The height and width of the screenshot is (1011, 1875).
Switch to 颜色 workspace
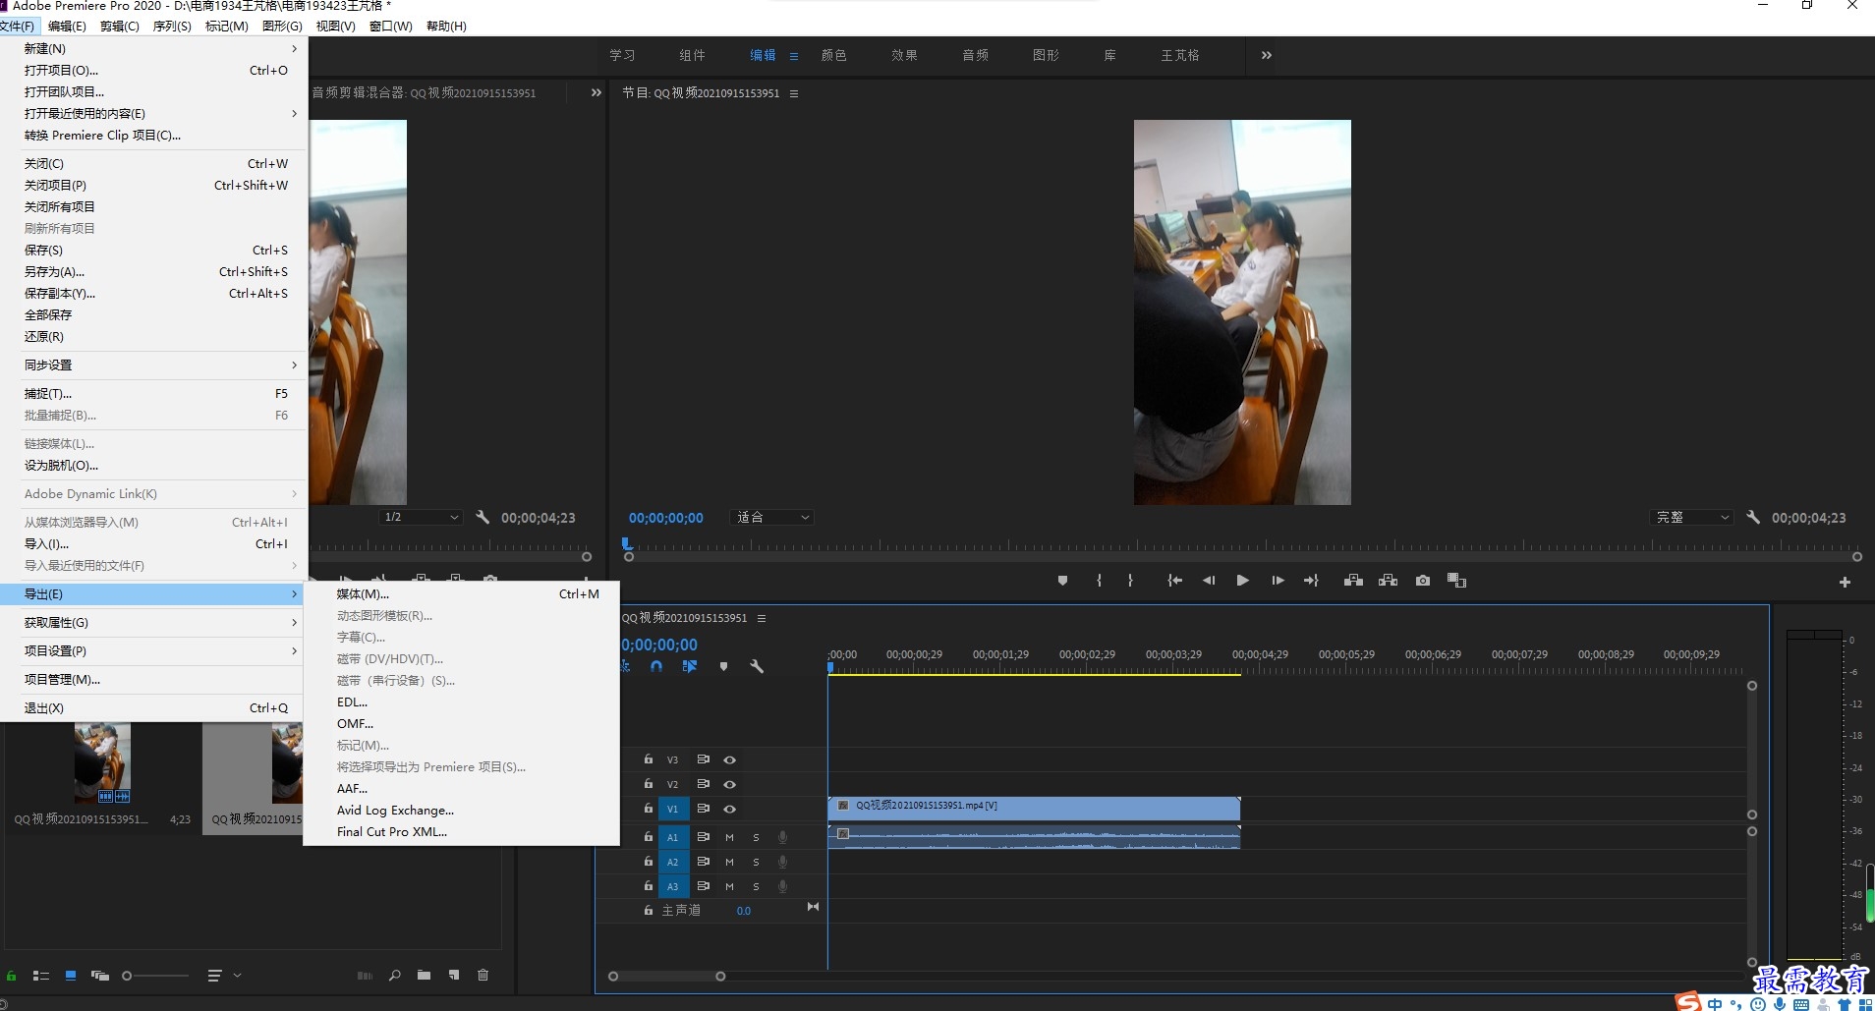click(834, 55)
